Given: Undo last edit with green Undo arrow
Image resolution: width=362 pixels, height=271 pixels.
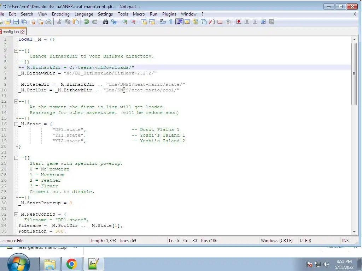Looking at the screenshot, I should (x=87, y=22).
